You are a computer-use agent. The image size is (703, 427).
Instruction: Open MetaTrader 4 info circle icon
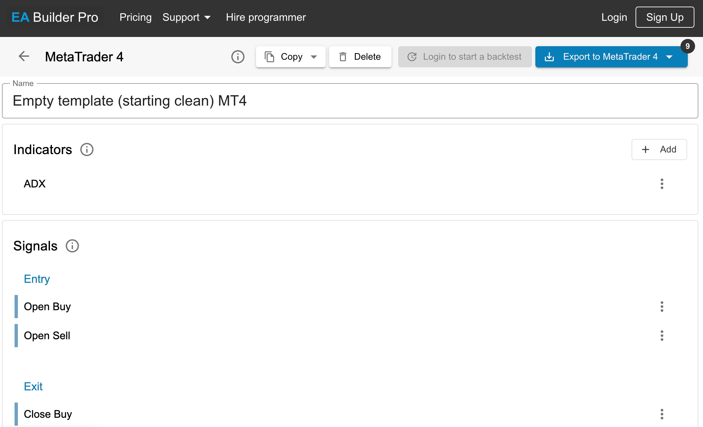point(238,57)
